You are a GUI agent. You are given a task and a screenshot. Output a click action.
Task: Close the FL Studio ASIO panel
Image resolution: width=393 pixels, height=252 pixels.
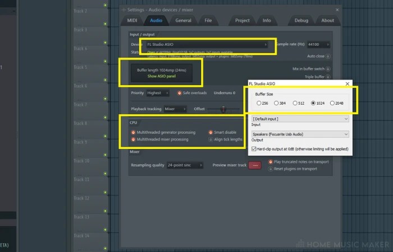[347, 83]
